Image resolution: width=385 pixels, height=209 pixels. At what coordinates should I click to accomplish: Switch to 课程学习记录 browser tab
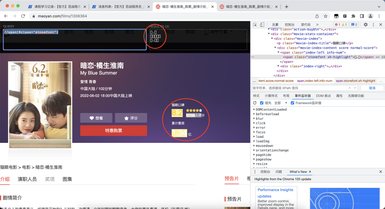[x=57, y=7]
